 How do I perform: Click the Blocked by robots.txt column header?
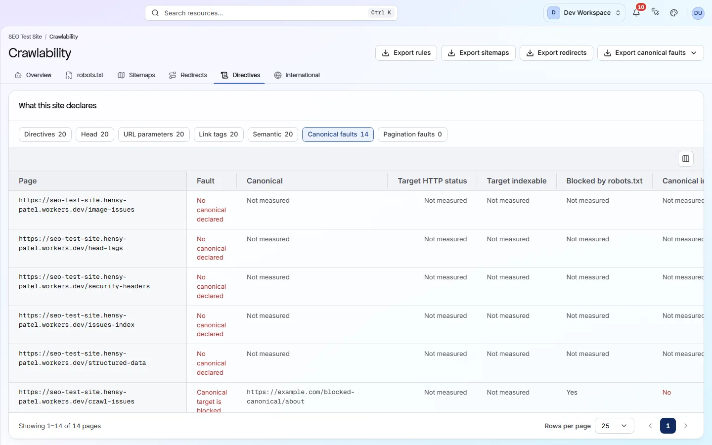(604, 181)
